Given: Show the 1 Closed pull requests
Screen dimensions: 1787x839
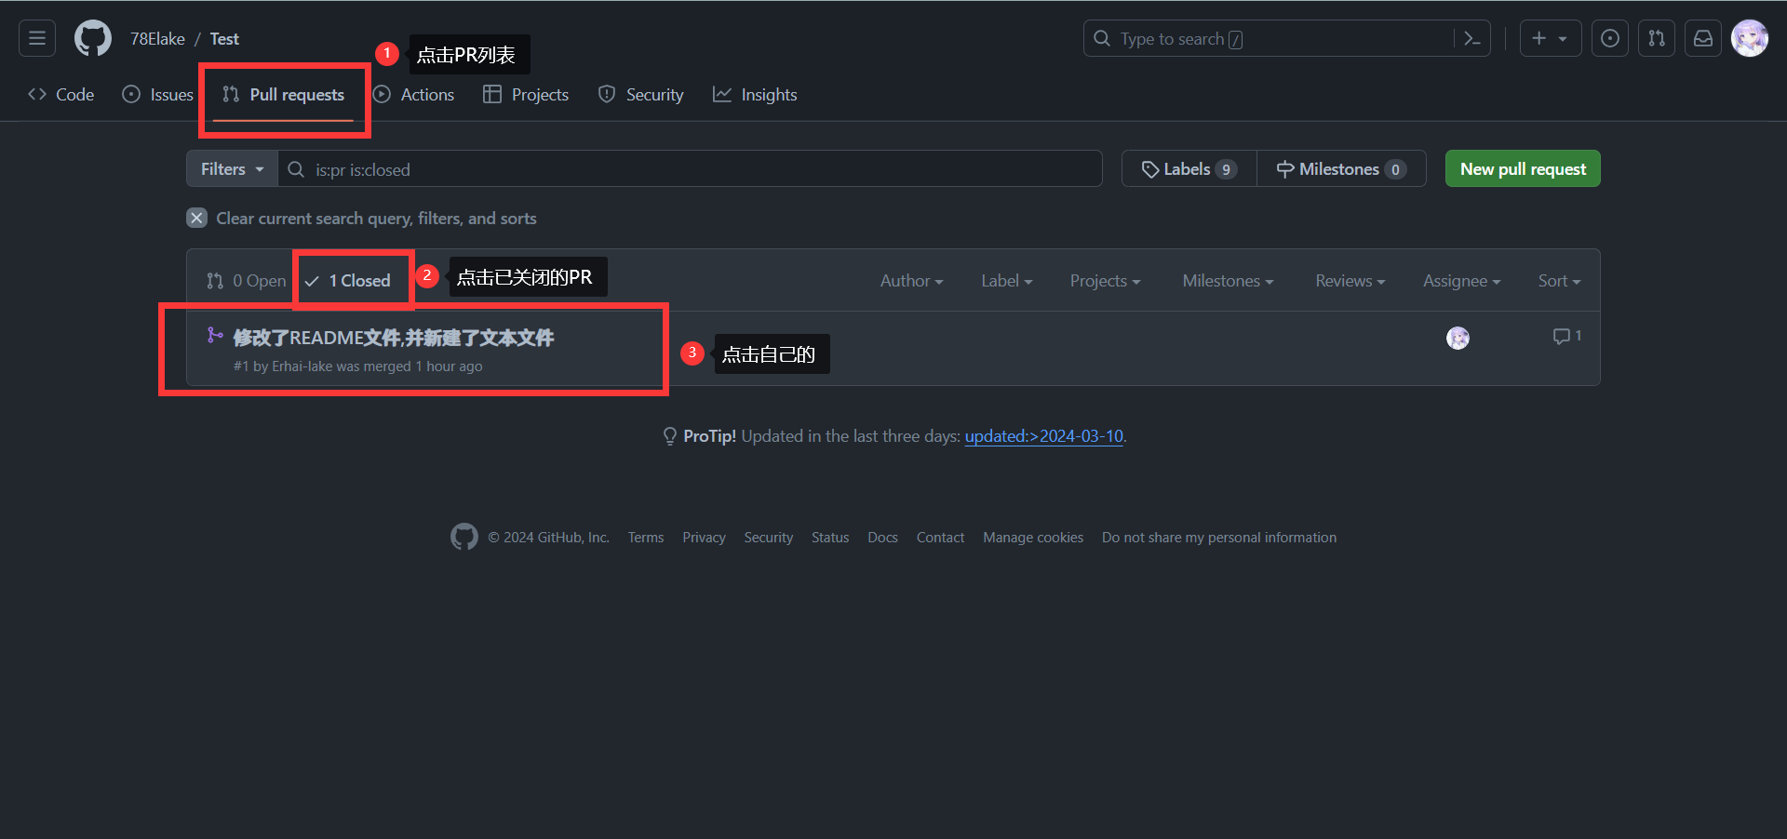Looking at the screenshot, I should point(348,281).
